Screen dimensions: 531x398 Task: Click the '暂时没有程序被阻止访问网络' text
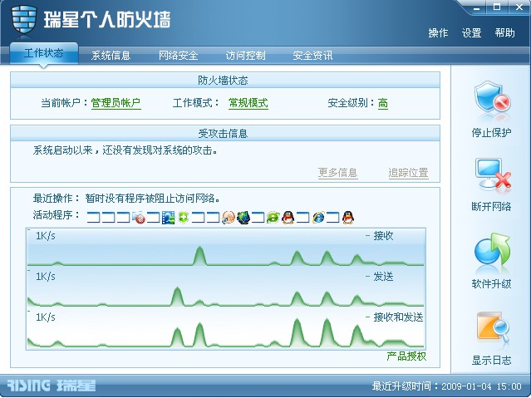click(152, 198)
